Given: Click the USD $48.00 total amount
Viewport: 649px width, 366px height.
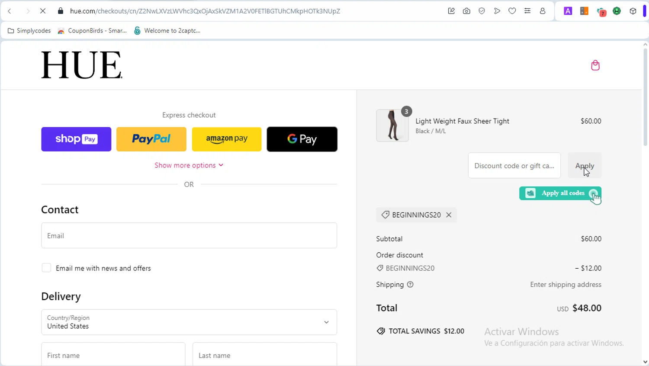Looking at the screenshot, I should pos(579,308).
